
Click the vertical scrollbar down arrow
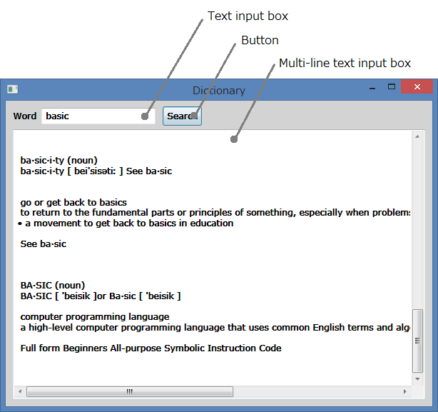click(x=417, y=379)
